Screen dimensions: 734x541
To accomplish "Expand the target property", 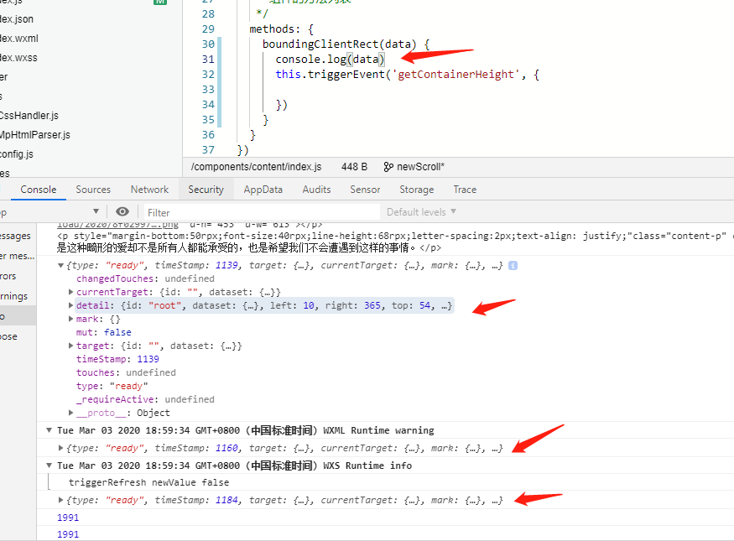I will pos(70,346).
